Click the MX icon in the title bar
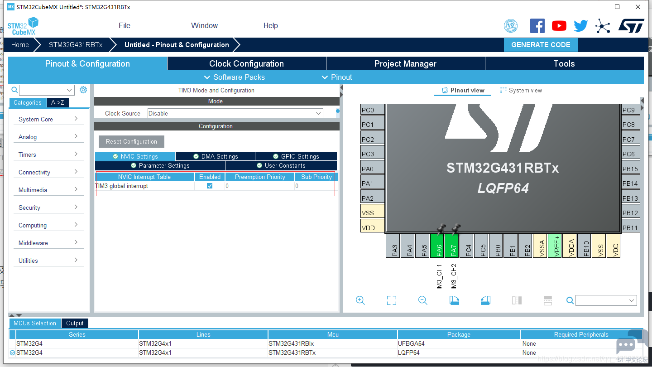Screen dimensions: 652x367 11,7
